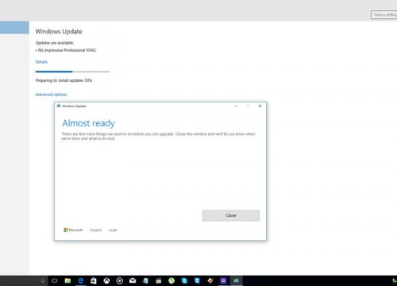This screenshot has height=286, width=397.
Task: Click the 'Almost ready' heading text
Action: 88,123
